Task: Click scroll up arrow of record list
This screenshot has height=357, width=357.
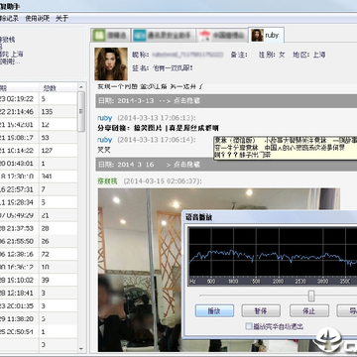Action: [81, 86]
